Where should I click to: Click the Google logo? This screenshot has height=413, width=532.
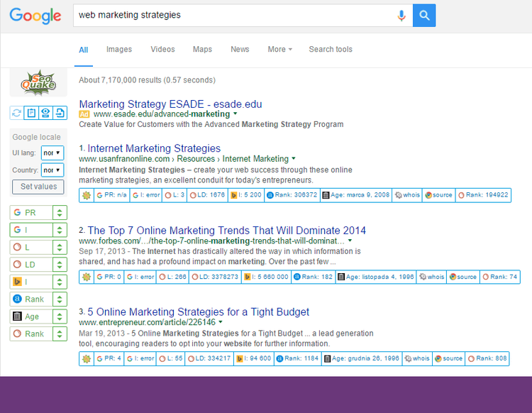point(35,16)
